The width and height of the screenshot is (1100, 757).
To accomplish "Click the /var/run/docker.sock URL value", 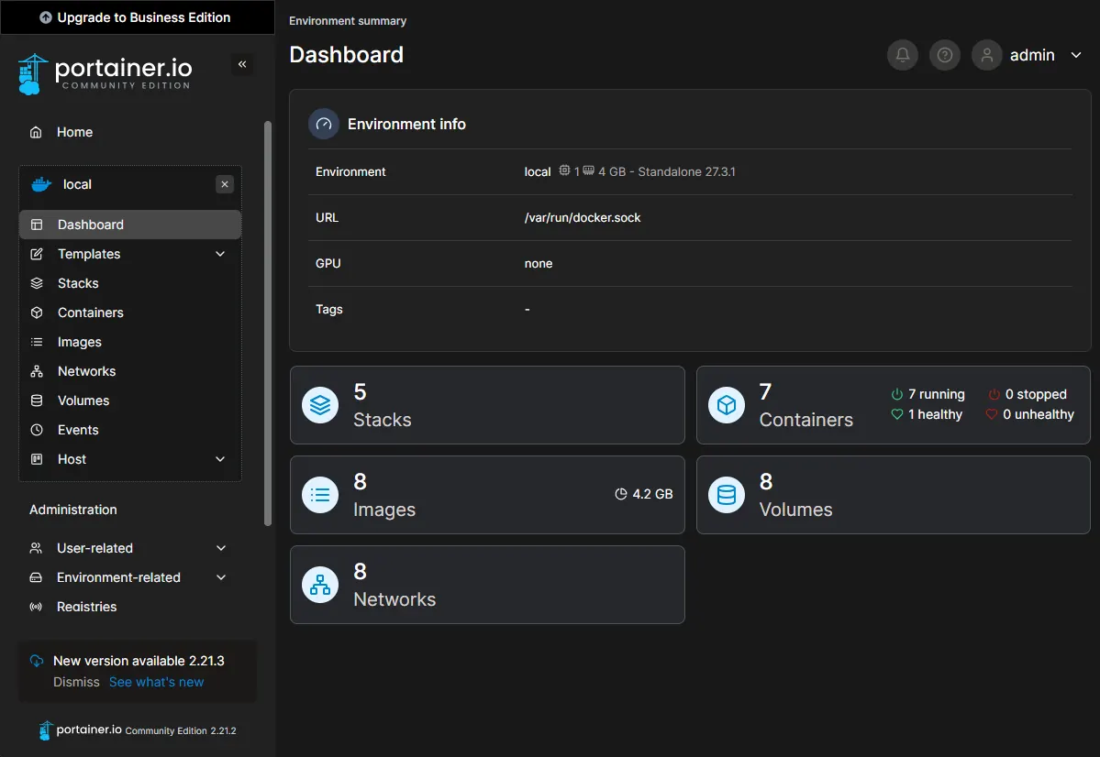I will tap(583, 218).
